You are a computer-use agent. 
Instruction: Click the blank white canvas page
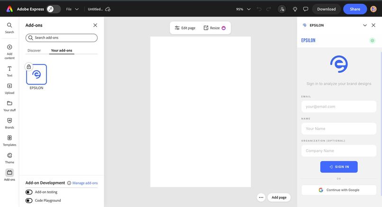[200, 112]
